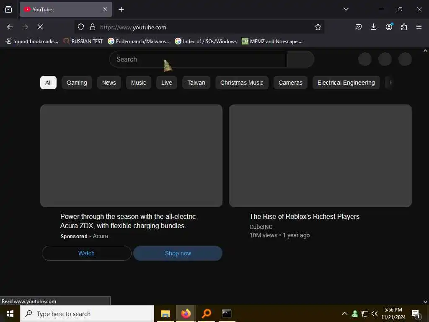Open File Explorer from taskbar

[x=165, y=314]
